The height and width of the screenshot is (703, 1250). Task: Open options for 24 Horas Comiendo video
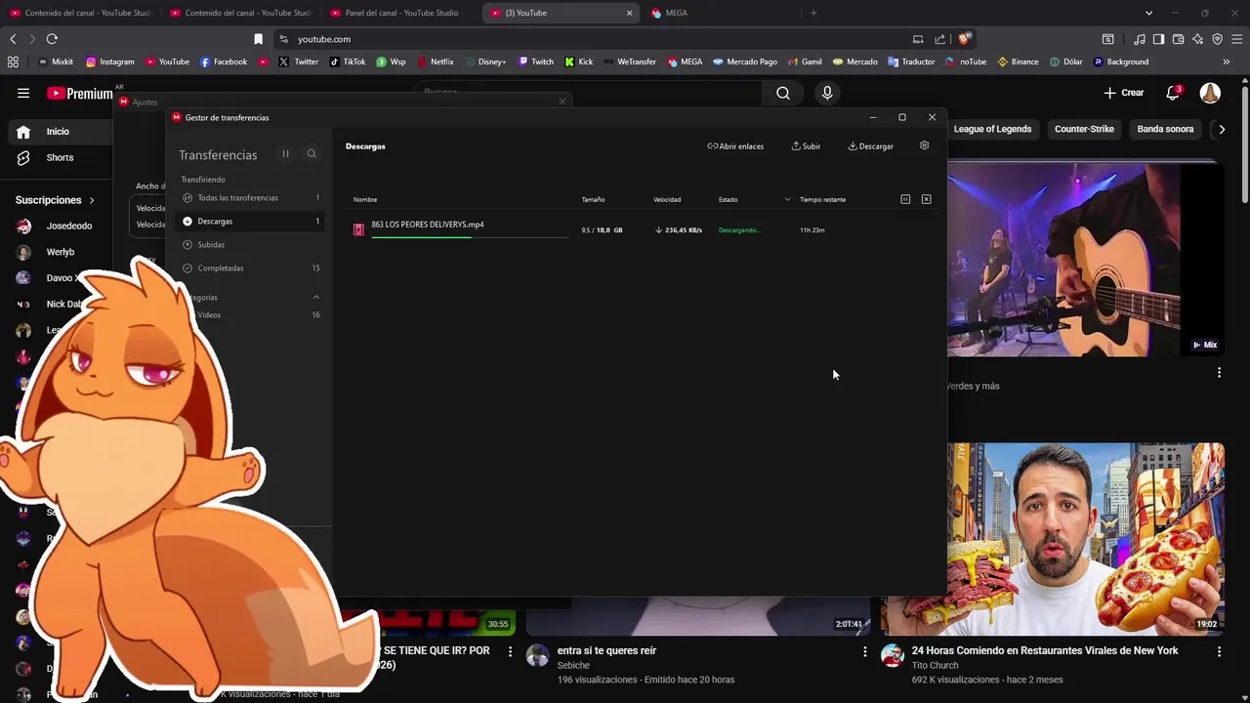click(1219, 651)
